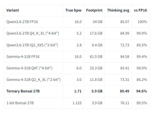Select the True bpw column header
The height and width of the screenshot is (116, 163).
click(x=73, y=10)
